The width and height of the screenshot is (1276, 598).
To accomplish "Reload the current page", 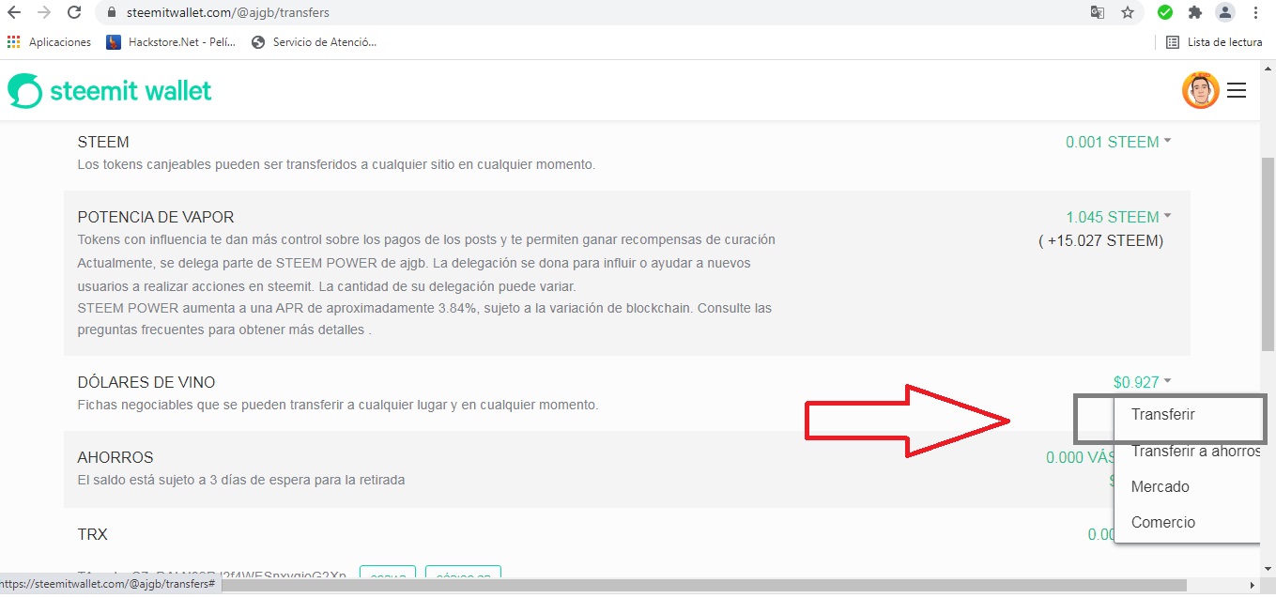I will [x=74, y=13].
